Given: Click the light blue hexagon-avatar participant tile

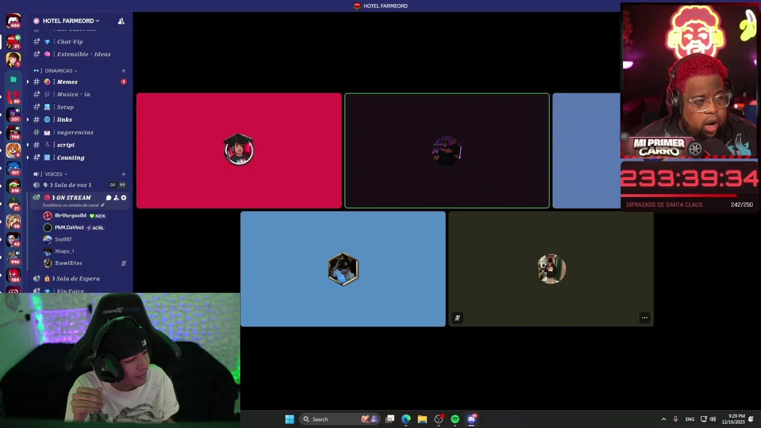Looking at the screenshot, I should pos(343,269).
